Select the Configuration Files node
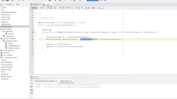This screenshot has width=177, height=99. [x=10, y=57]
